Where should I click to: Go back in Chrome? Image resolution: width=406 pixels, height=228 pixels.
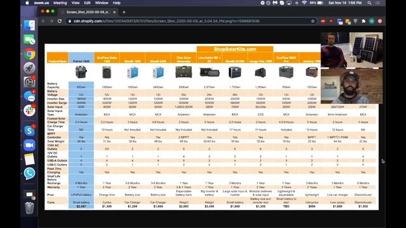pos(43,21)
